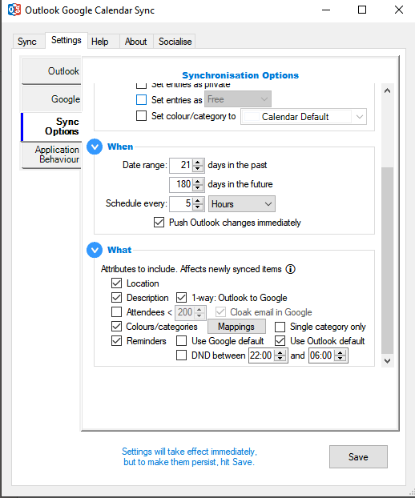Screen dimensions: 415x498
Task: Enable the Attendees checkbox
Action: pos(117,312)
